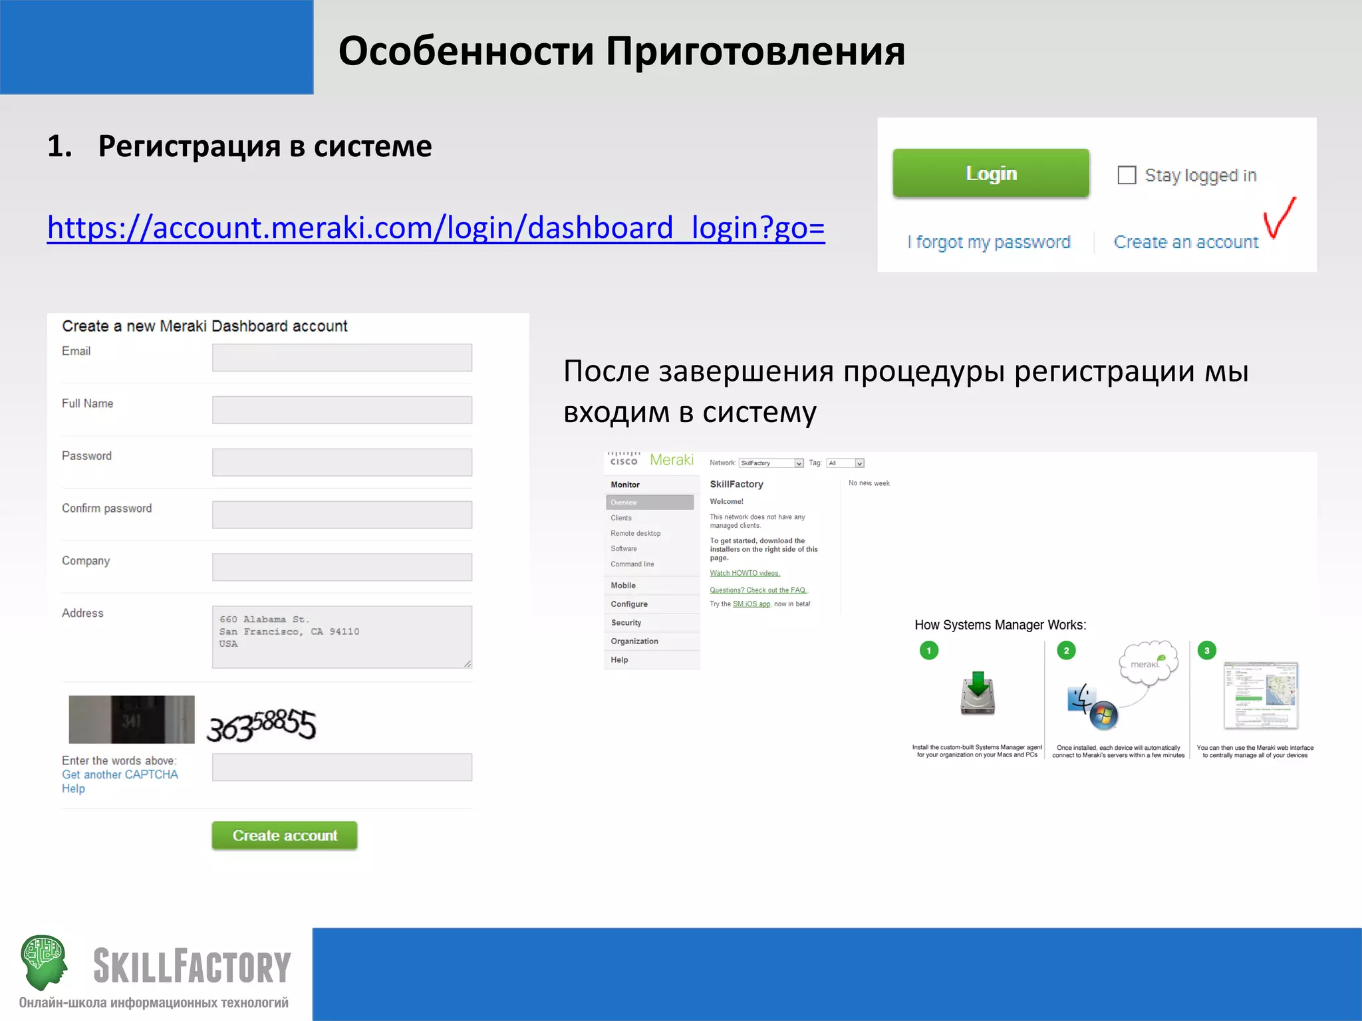The image size is (1362, 1021).
Task: Open the Tag All dropdown
Action: [845, 463]
